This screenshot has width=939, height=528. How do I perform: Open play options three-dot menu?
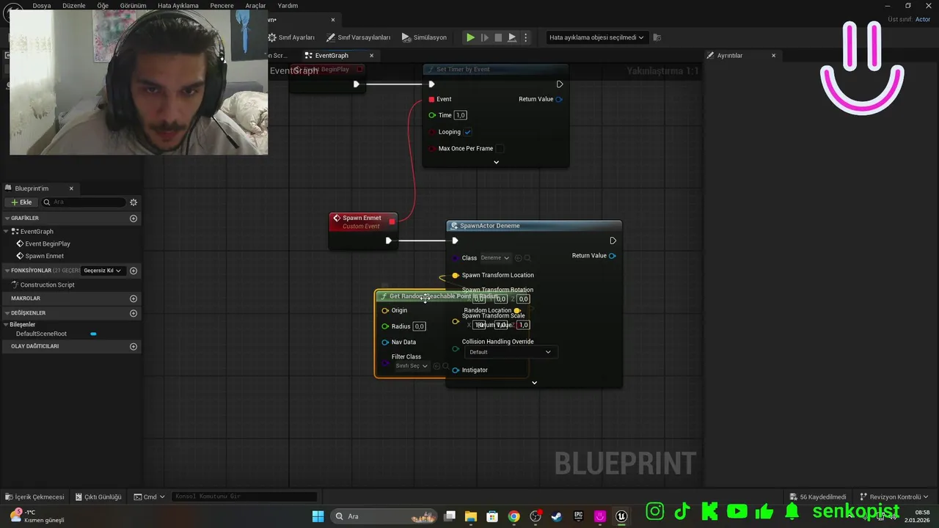(x=525, y=37)
